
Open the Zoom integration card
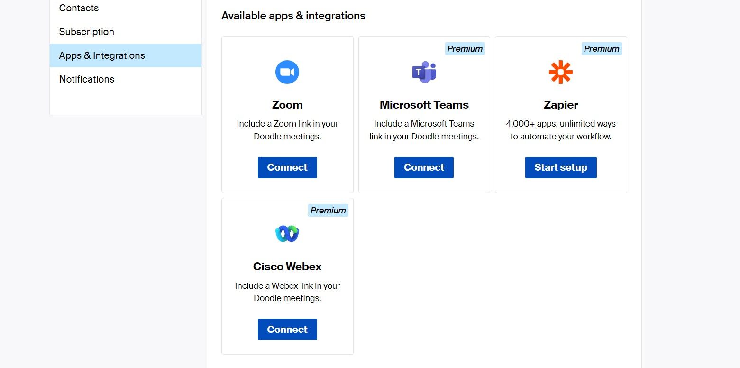287,114
